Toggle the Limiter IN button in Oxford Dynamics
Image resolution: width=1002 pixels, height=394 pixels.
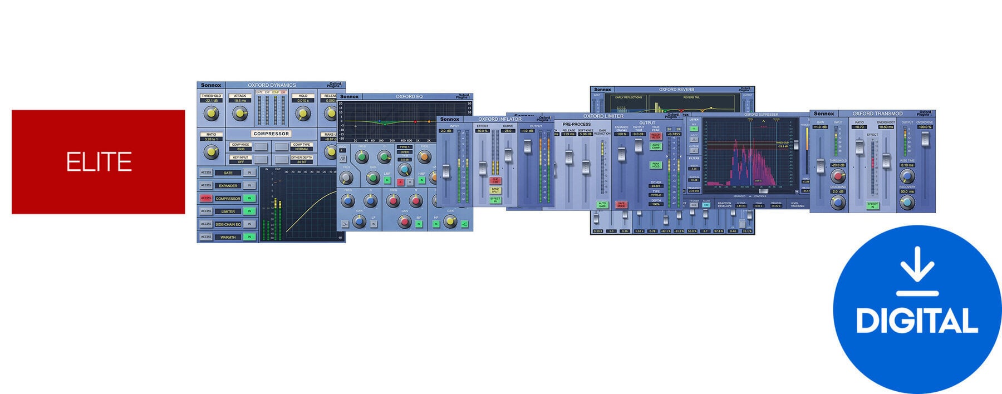[x=249, y=211]
